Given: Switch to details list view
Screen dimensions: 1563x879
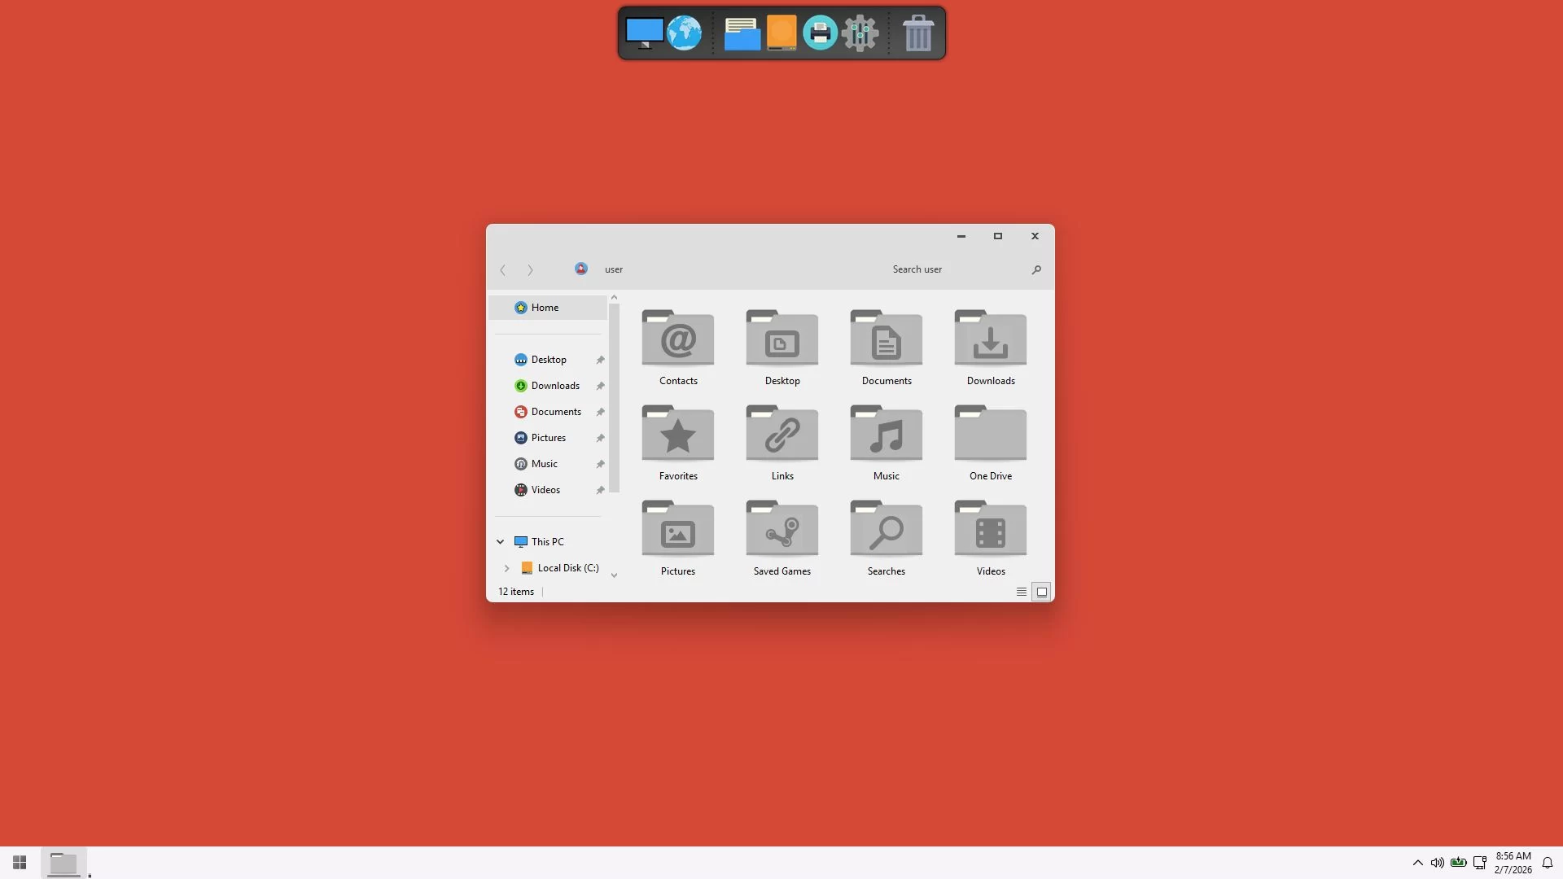Looking at the screenshot, I should [1021, 592].
